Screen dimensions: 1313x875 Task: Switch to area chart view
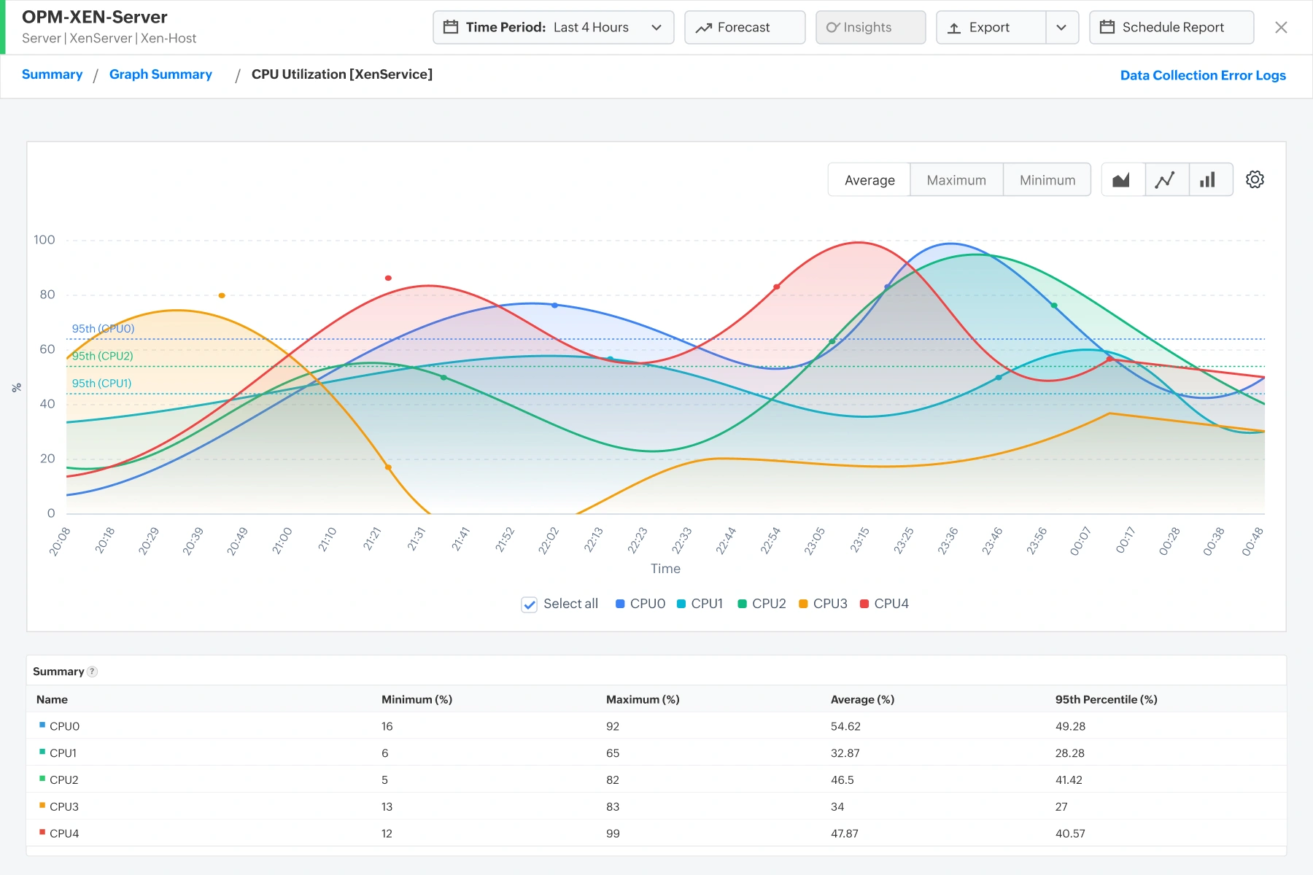pos(1122,180)
